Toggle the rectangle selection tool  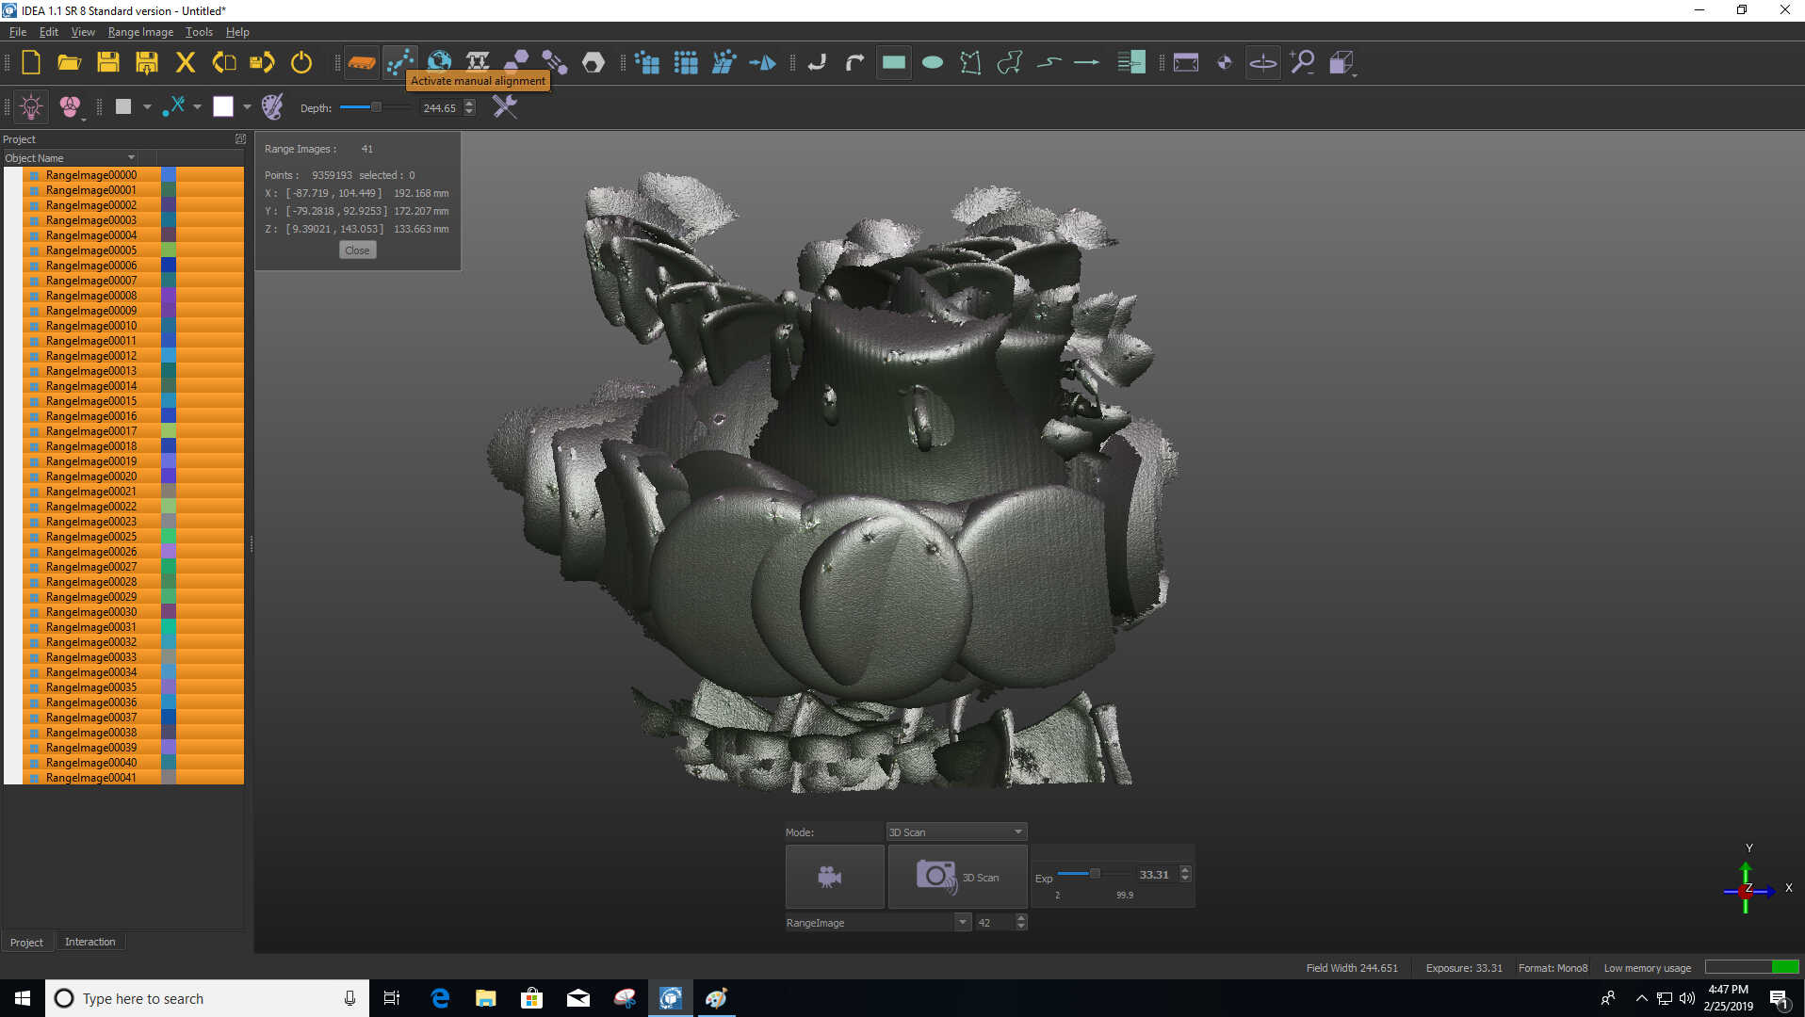[893, 63]
